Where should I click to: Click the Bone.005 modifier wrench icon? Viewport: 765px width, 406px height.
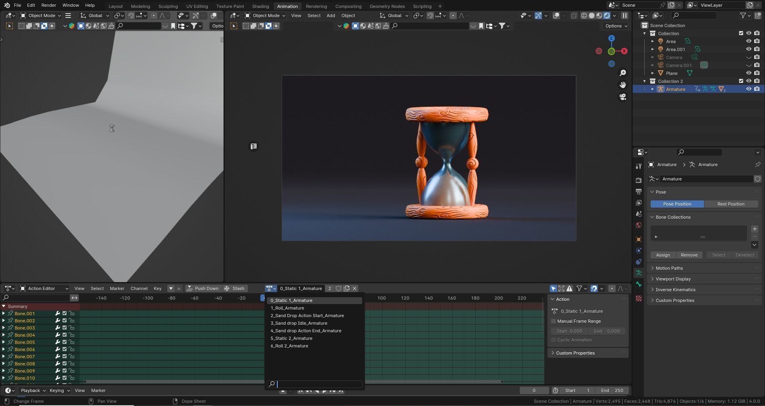pyautogui.click(x=57, y=342)
